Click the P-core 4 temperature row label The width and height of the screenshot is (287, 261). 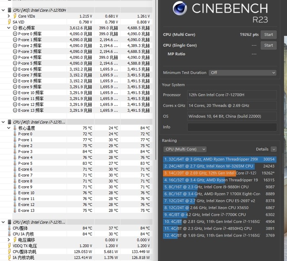coord(25,158)
